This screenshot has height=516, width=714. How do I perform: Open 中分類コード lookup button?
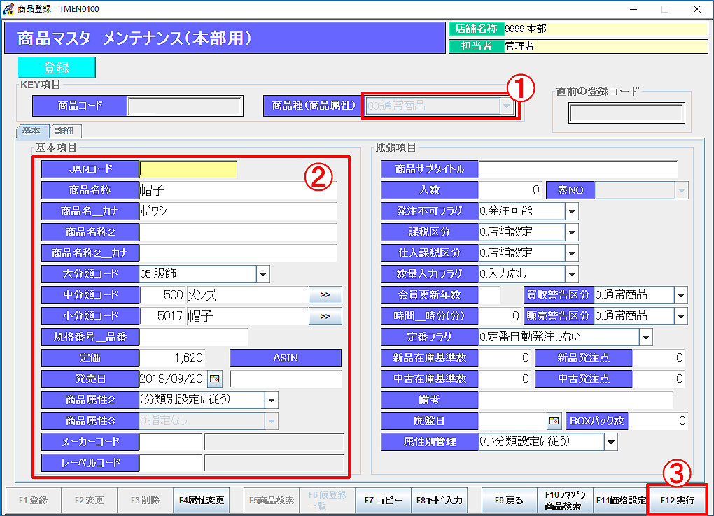coord(325,295)
